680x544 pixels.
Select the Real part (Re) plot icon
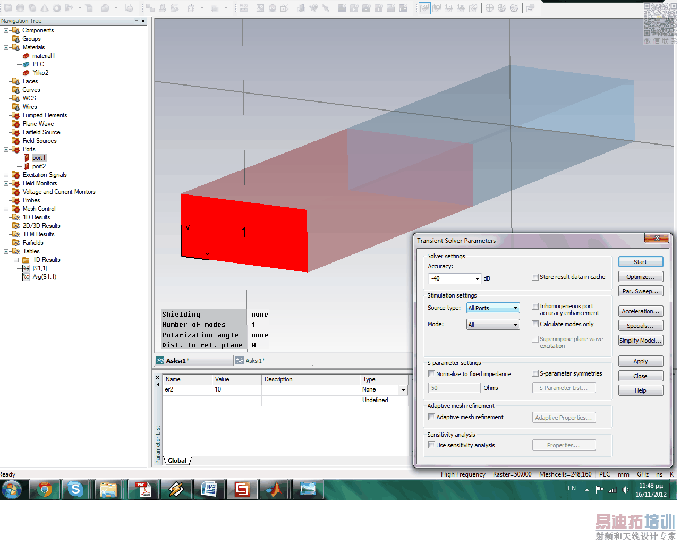424,8
